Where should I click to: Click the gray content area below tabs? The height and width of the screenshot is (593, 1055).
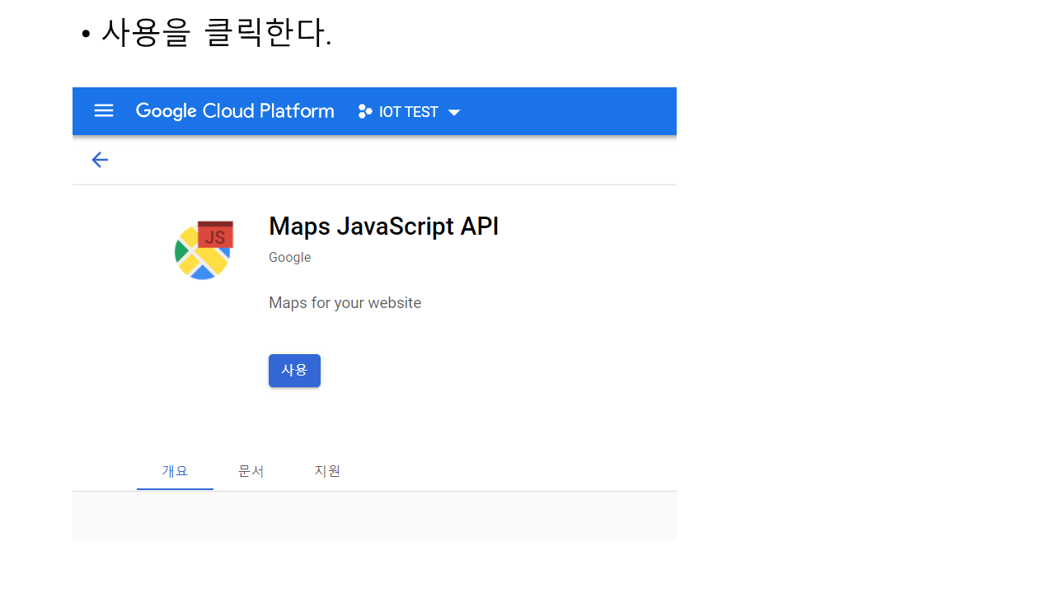[374, 516]
